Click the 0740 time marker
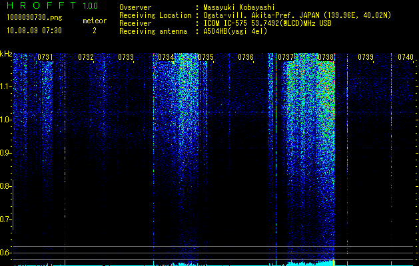 [x=406, y=57]
